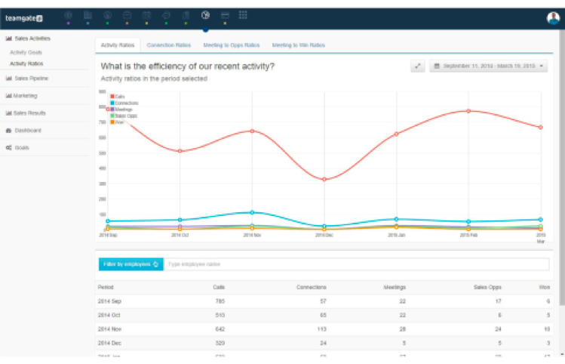This screenshot has height=364, width=565.
Task: Click the Filter by employees button
Action: tap(131, 264)
